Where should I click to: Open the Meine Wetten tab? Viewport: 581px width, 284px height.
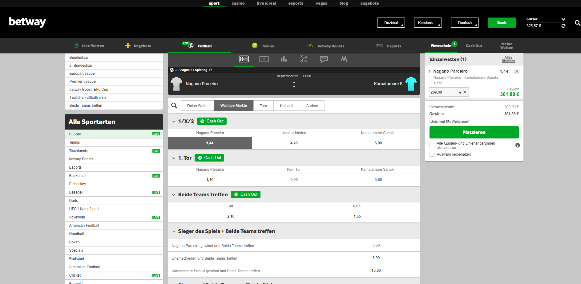[507, 46]
